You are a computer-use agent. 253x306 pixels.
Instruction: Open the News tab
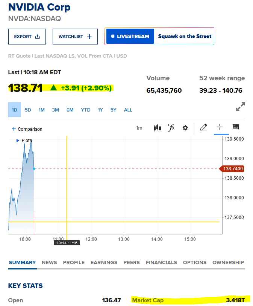pyautogui.click(x=49, y=262)
